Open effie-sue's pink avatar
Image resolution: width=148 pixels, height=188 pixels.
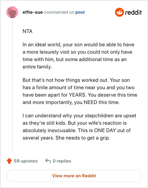12,12
